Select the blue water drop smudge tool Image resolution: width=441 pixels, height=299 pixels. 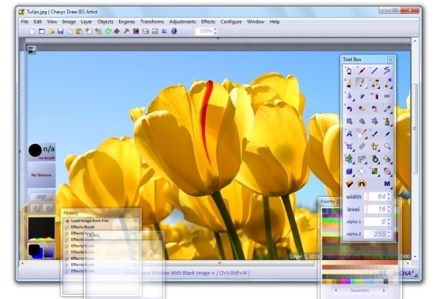click(349, 96)
